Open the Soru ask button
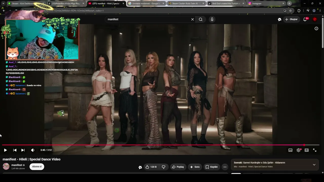Image resolution: width=324 pixels, height=182 pixels. (x=195, y=167)
